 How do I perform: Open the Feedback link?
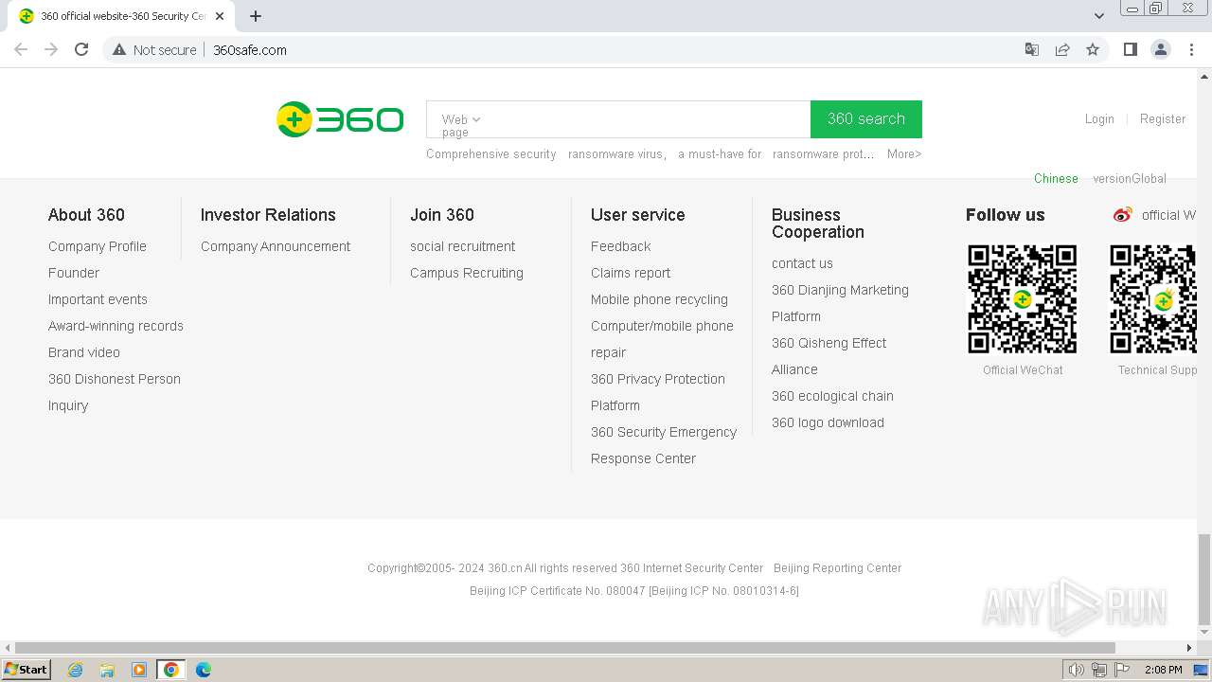click(621, 246)
